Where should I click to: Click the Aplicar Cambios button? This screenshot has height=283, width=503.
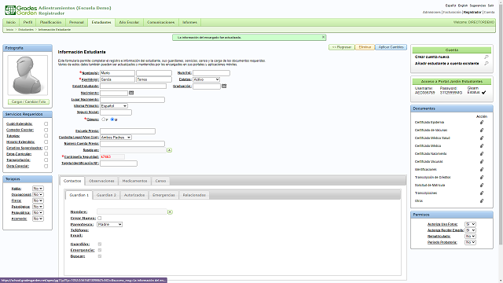click(391, 47)
